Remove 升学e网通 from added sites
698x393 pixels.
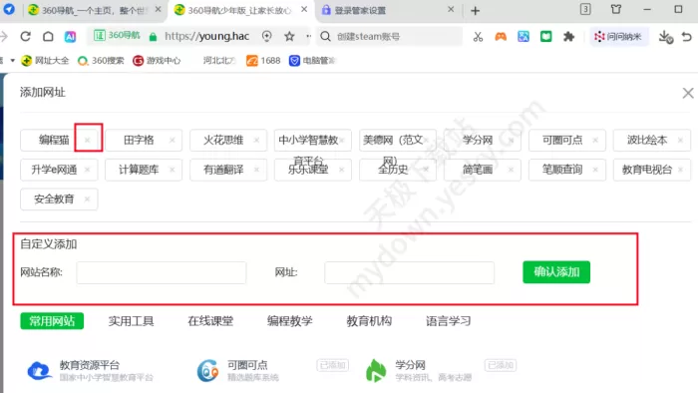click(88, 170)
